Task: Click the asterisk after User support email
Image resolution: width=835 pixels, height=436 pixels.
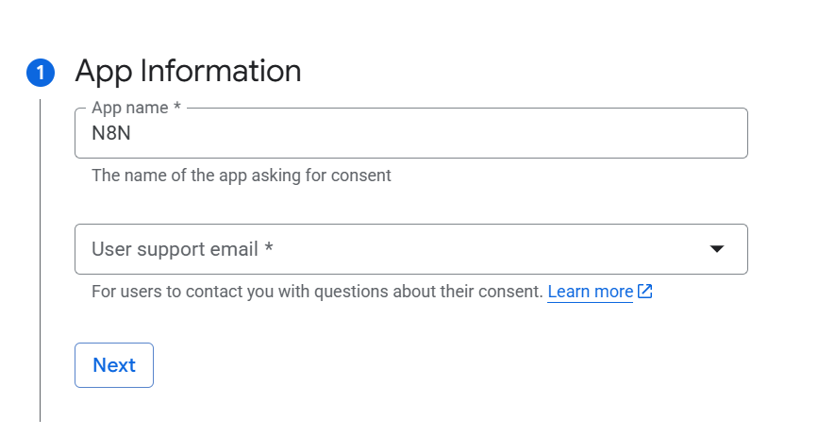Action: point(269,250)
